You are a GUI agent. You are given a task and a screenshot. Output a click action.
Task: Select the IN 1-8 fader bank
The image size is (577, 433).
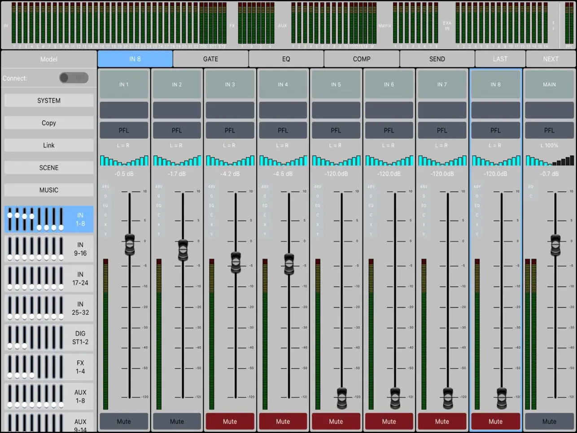(49, 219)
